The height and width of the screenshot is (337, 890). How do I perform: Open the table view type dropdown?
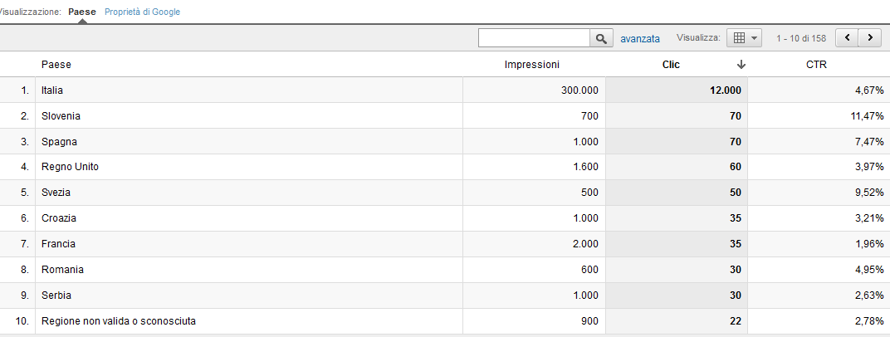[x=743, y=38]
